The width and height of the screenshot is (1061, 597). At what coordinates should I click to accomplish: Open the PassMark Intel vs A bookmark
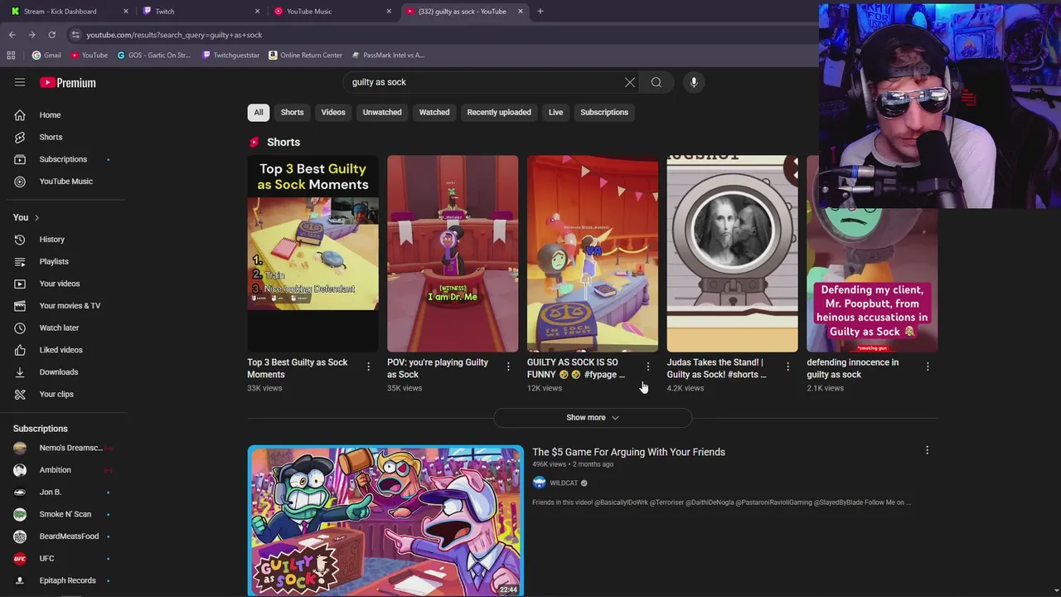pyautogui.click(x=388, y=56)
